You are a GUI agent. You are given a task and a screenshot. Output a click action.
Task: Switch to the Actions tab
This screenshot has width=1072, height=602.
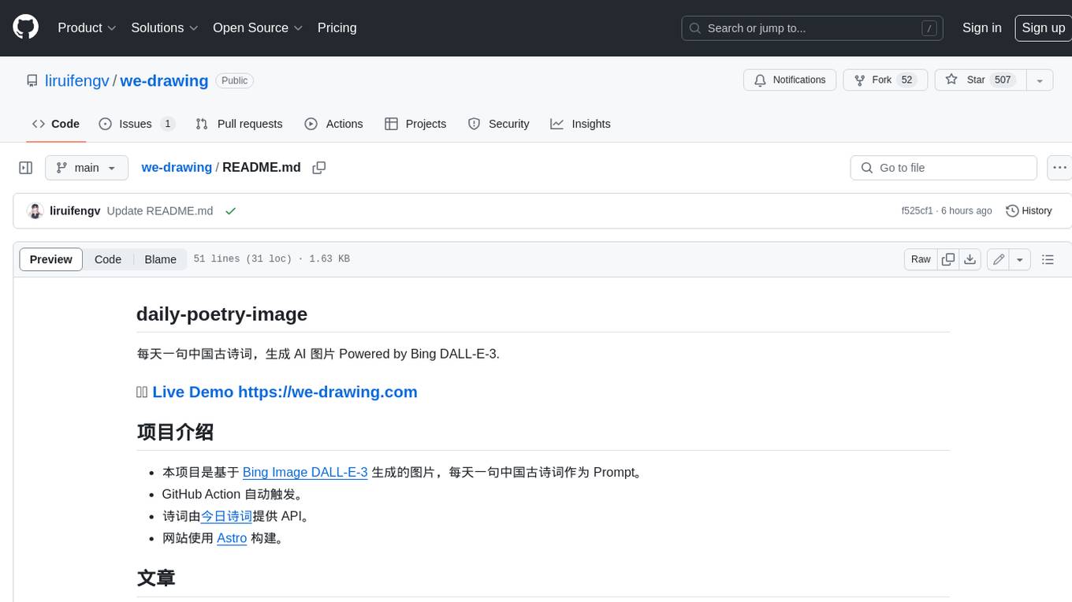pyautogui.click(x=333, y=124)
